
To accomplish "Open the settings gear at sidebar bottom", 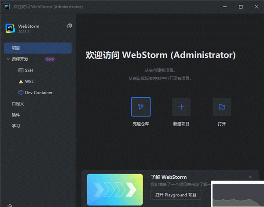I will point(10,205).
